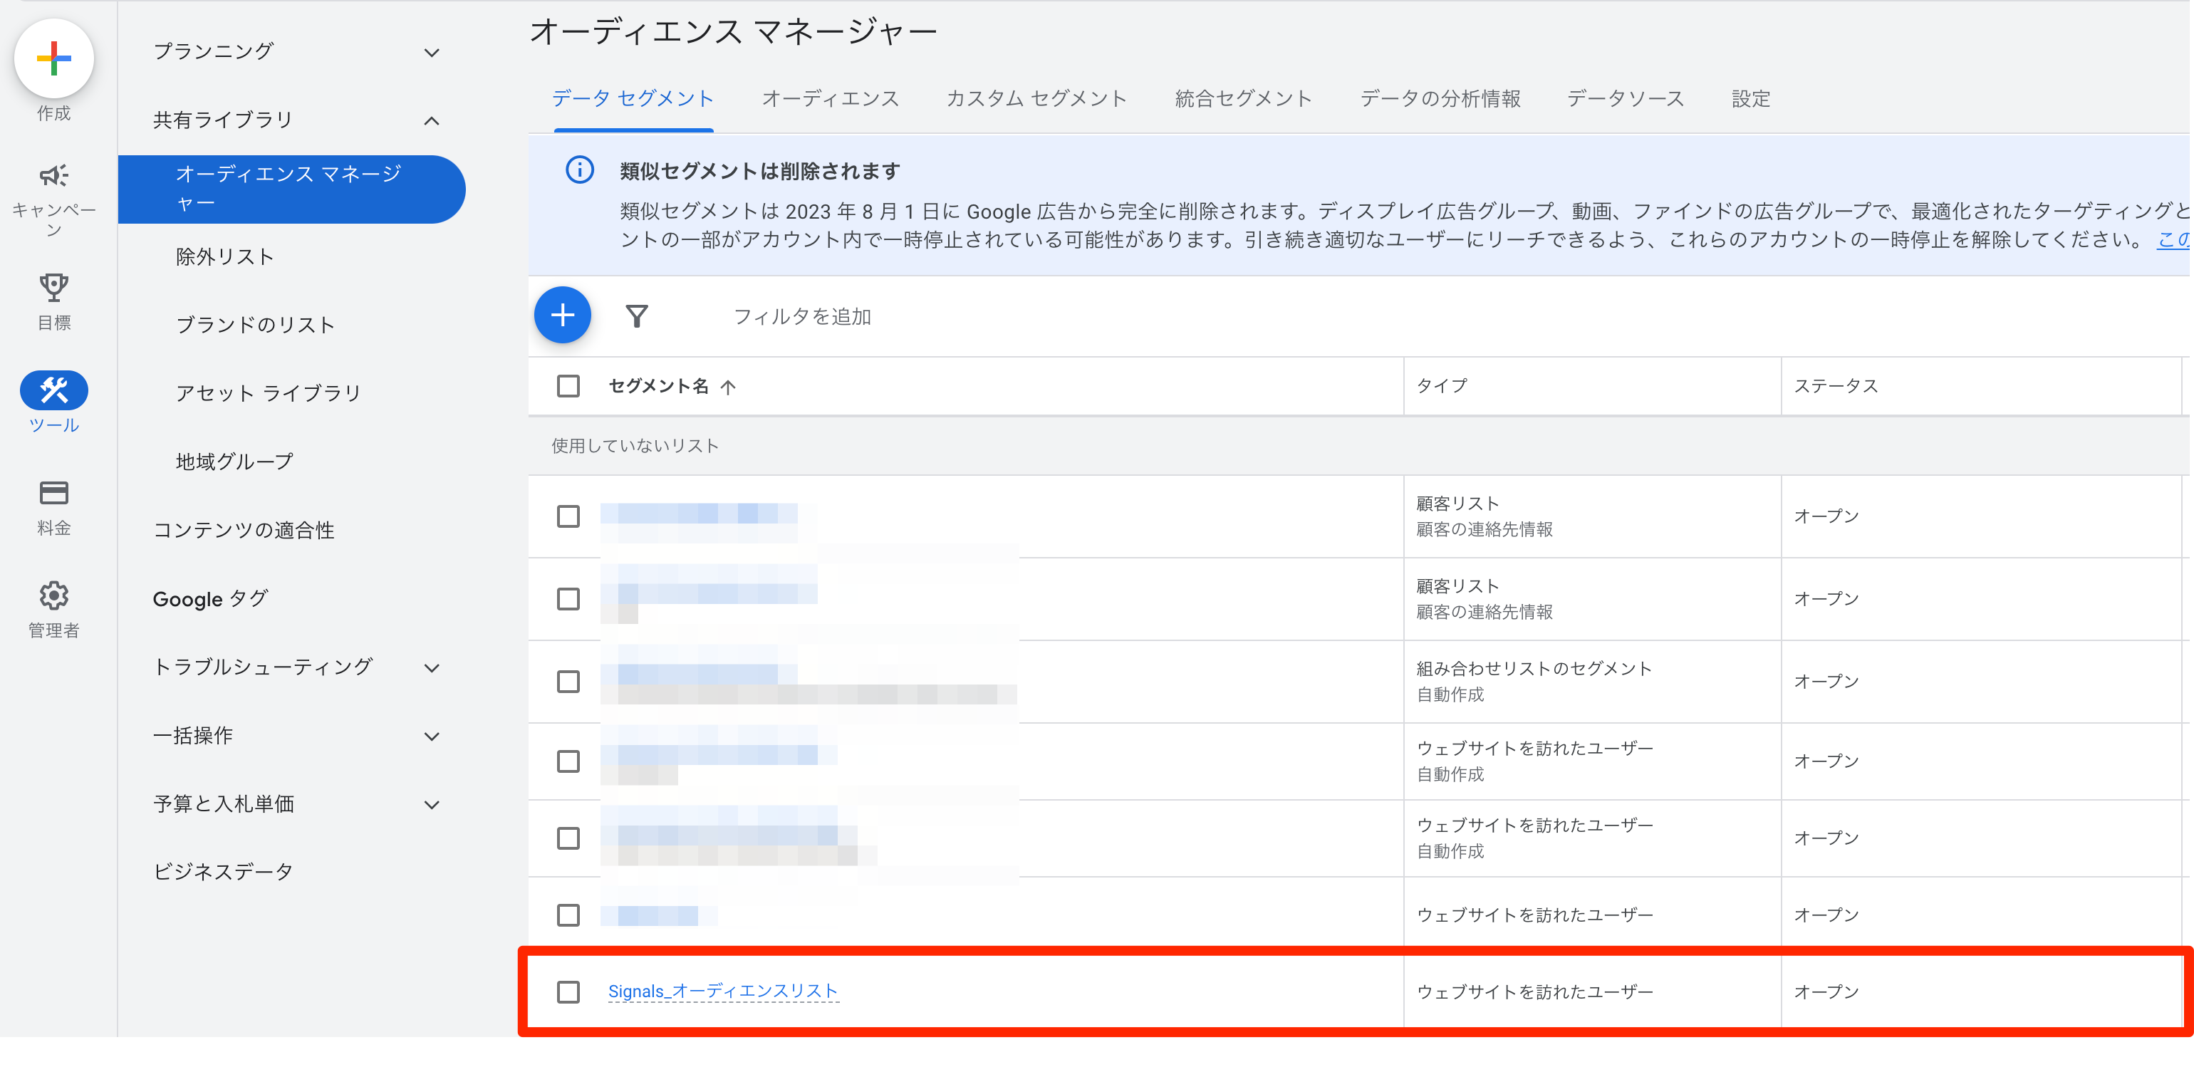
Task: Open Goals via trophy icon
Action: (x=53, y=288)
